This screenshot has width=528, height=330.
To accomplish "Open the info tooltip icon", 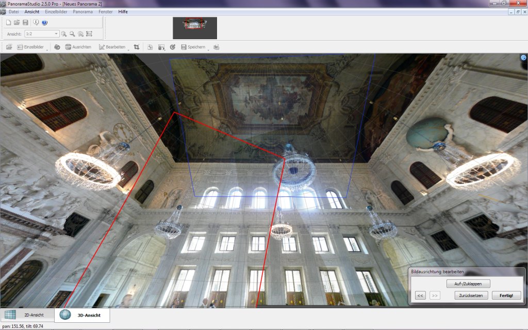I will (36, 23).
